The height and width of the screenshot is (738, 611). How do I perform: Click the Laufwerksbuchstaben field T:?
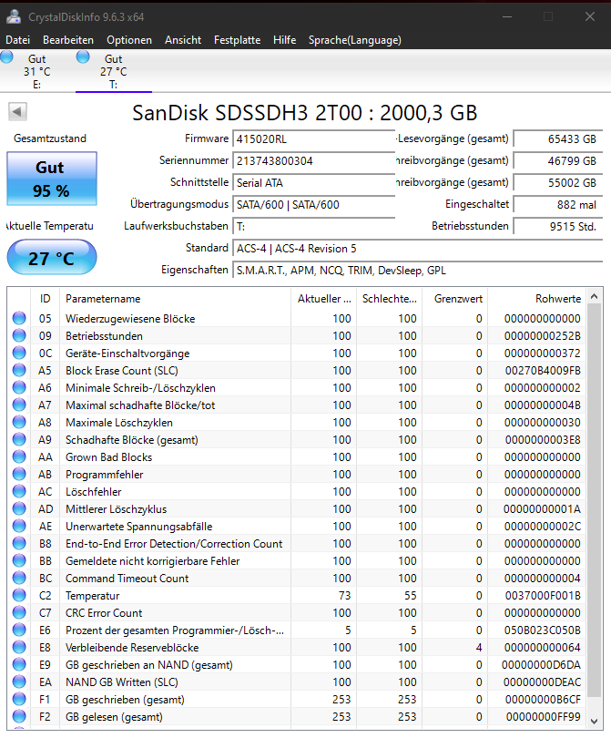tap(313, 226)
